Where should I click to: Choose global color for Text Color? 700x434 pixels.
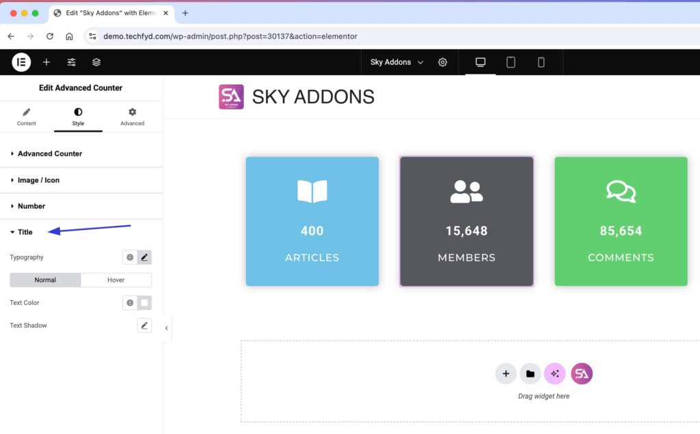pyautogui.click(x=130, y=303)
